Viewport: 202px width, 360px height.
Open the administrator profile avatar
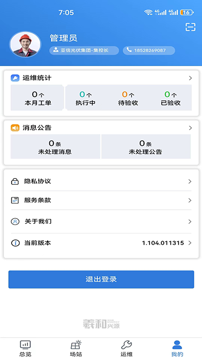tap(25, 44)
